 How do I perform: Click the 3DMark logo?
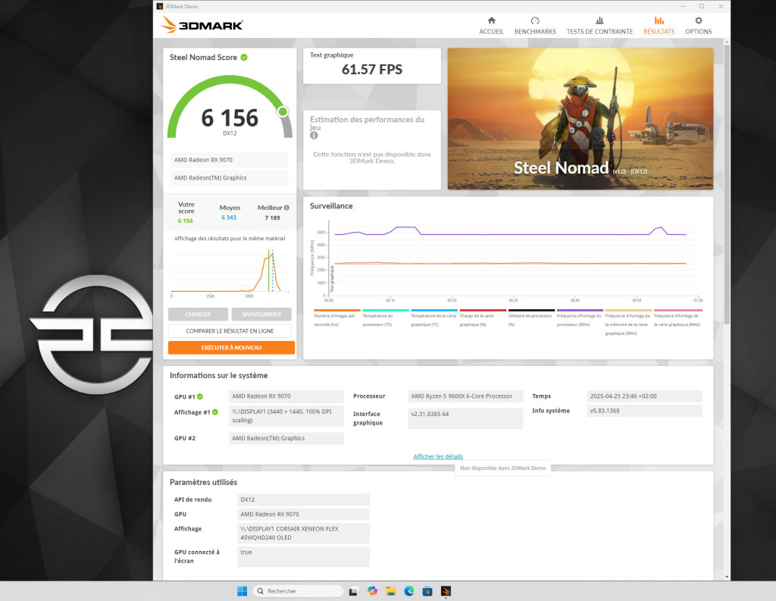(202, 25)
